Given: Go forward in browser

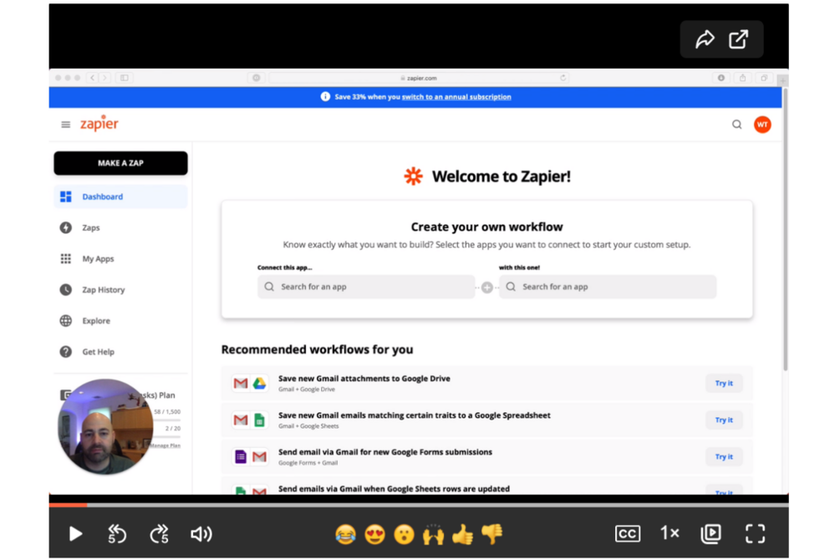Looking at the screenshot, I should [x=105, y=78].
